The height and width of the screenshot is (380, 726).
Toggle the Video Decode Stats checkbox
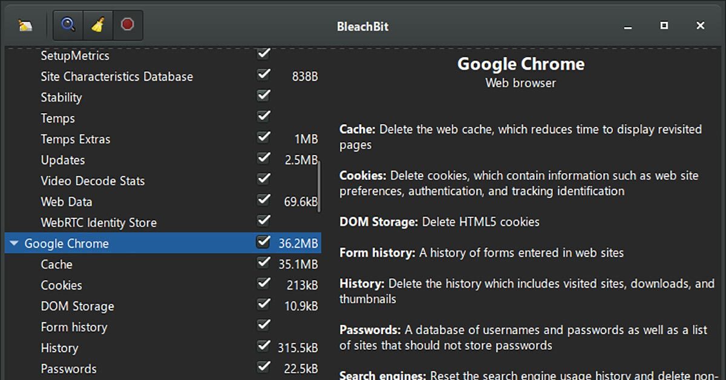click(x=263, y=178)
